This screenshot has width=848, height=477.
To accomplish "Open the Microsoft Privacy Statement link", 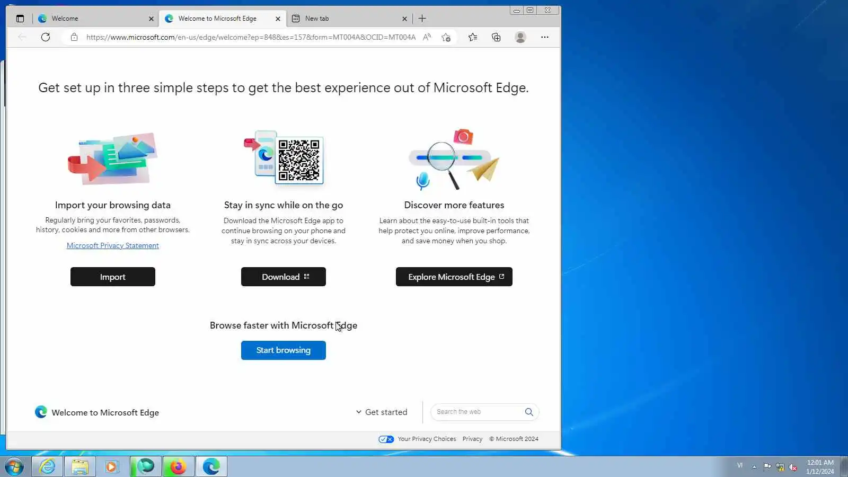I will [113, 245].
